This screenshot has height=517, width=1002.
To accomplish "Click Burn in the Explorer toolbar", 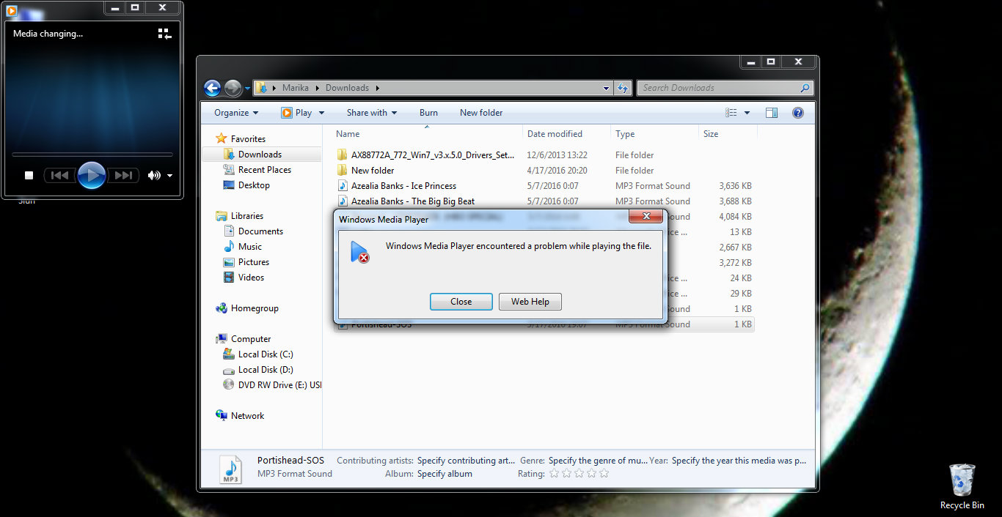I will click(428, 113).
